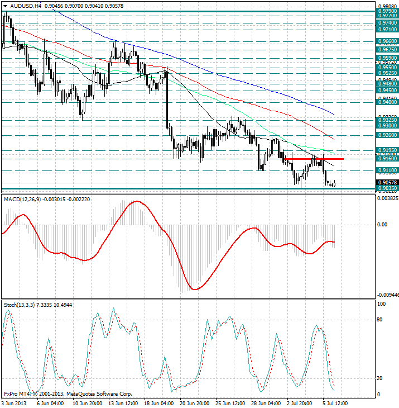Click the 0.93000 price label
This screenshot has width=399, height=408.
(387, 126)
